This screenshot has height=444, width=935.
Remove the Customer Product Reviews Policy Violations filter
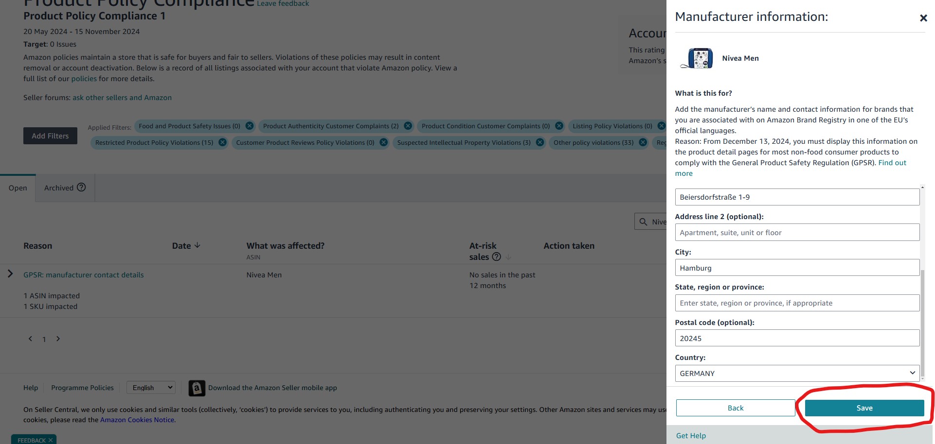click(x=384, y=142)
